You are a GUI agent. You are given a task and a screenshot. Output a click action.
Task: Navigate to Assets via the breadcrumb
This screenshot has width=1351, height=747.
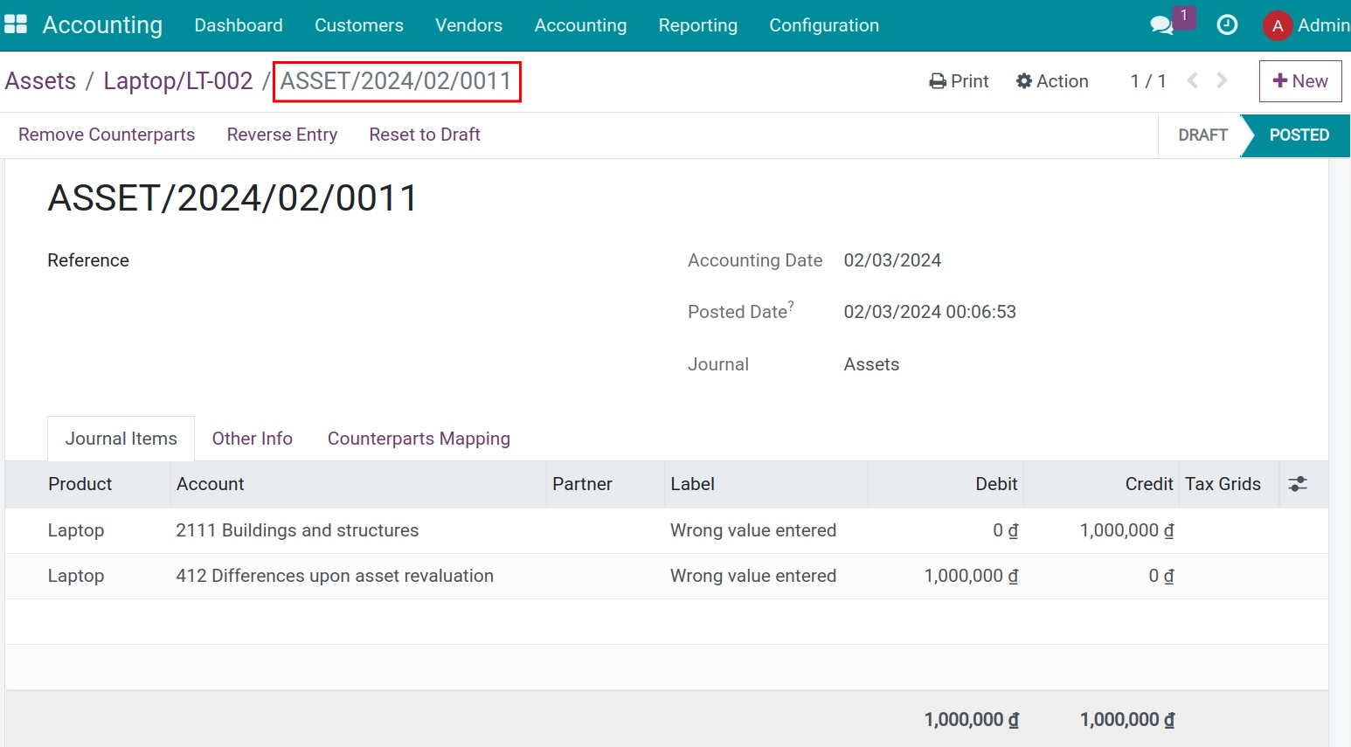(40, 80)
